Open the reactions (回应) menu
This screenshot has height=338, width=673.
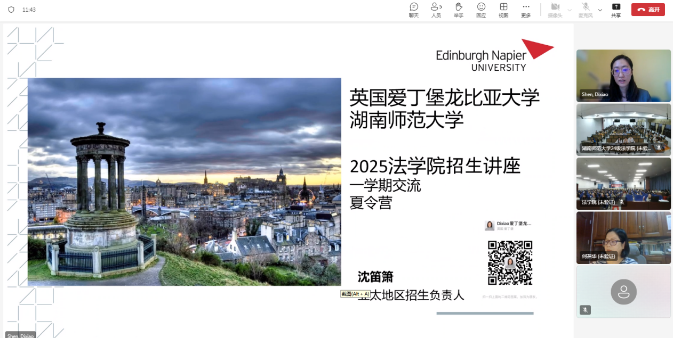481,10
